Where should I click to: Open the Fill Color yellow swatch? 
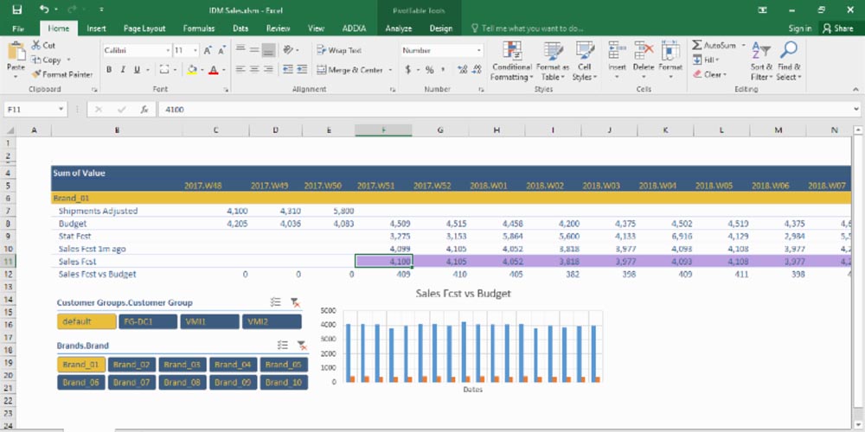(192, 70)
